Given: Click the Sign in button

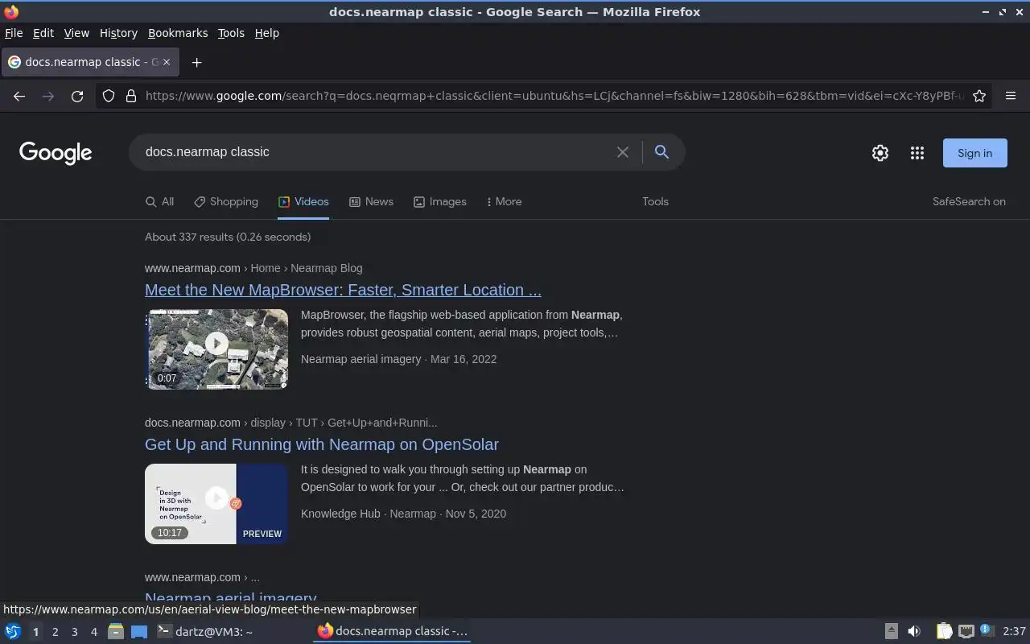Looking at the screenshot, I should [974, 153].
